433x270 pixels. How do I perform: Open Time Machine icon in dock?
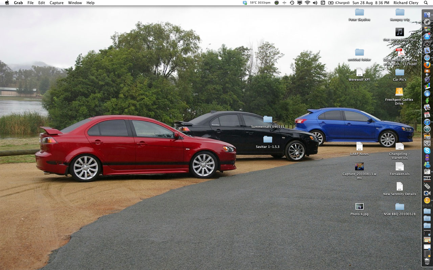tap(427, 129)
